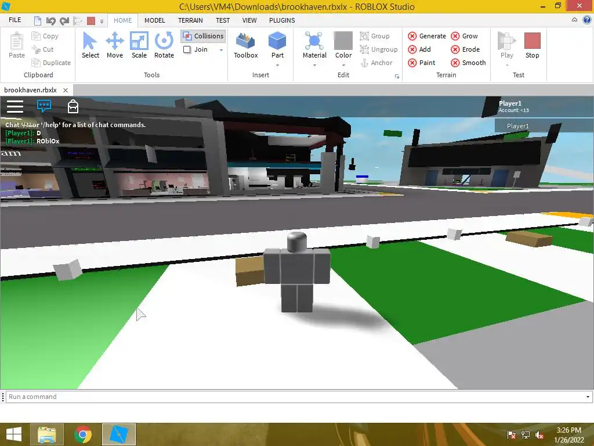Pick the Rotate tool
Screen dimensions: 594x446
tap(164, 45)
